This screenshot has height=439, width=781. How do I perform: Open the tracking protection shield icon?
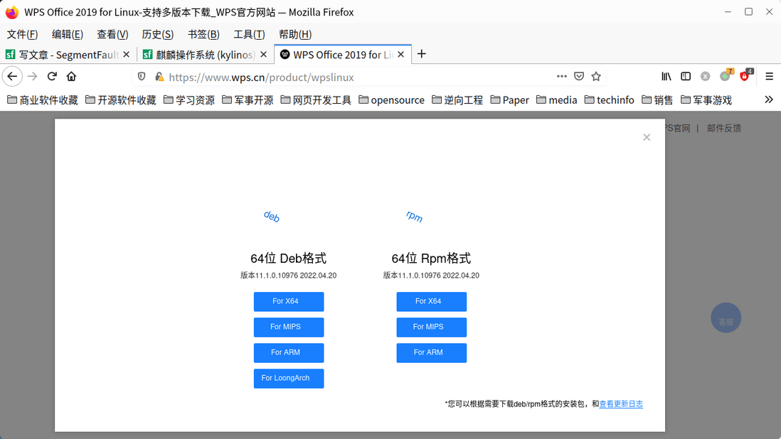coord(142,76)
